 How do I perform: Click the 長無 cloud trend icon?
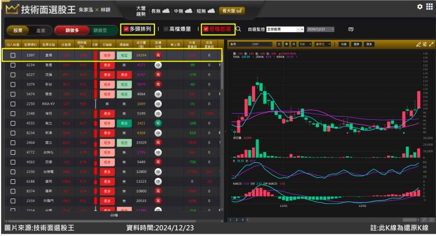coord(166,11)
